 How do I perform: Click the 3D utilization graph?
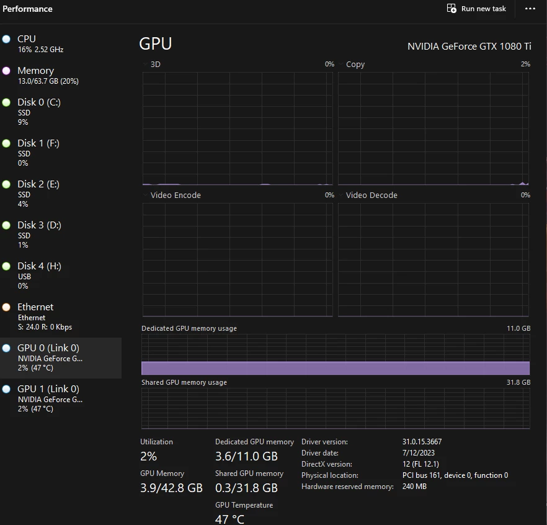(x=238, y=128)
